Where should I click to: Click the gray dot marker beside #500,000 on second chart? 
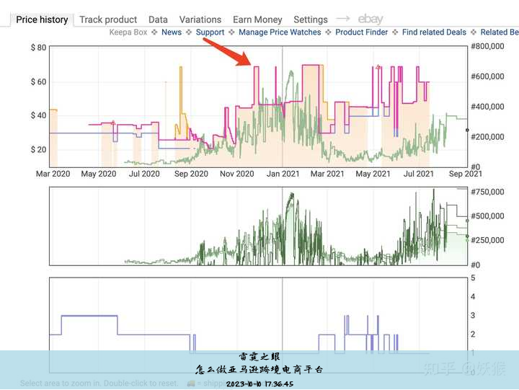467,221
